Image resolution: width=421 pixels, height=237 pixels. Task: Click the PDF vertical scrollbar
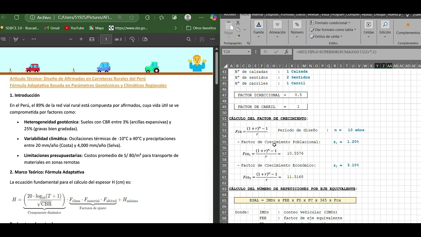pyautogui.click(x=216, y=69)
